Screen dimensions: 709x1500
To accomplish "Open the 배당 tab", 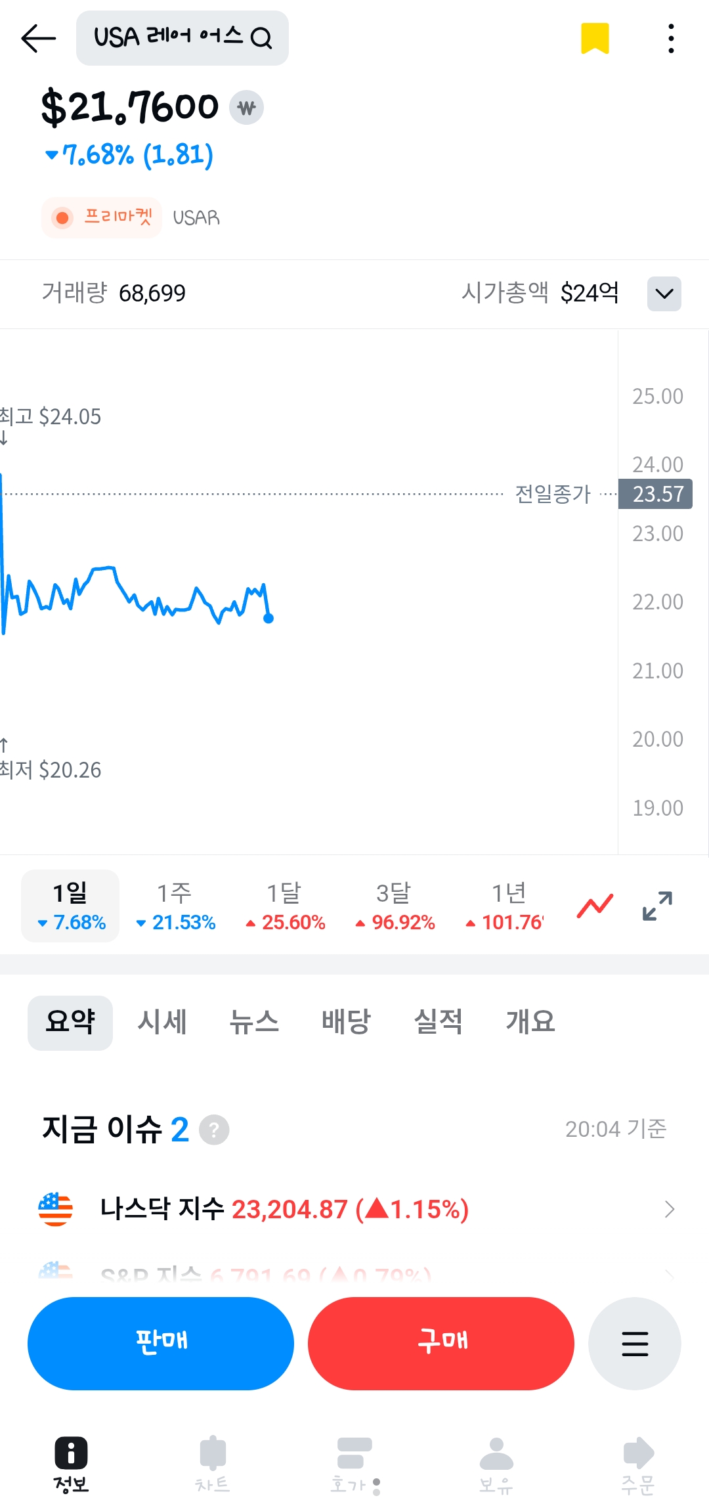I will 346,1022.
